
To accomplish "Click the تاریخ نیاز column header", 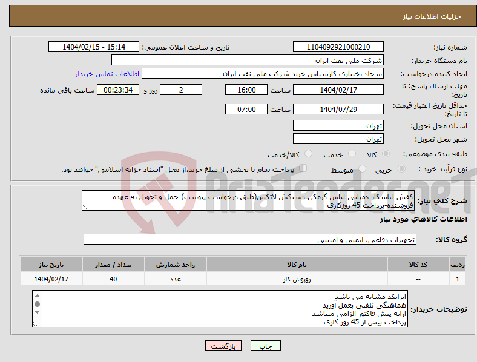I will pos(51,265).
